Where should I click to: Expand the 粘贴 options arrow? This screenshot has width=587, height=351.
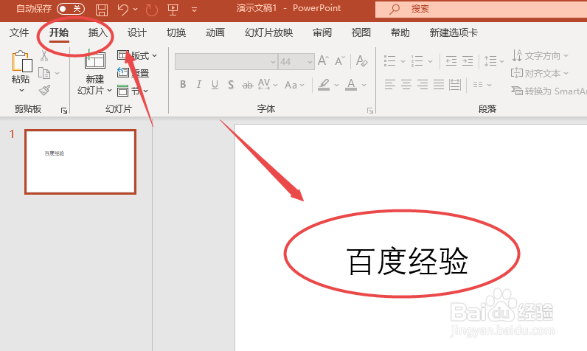(x=21, y=90)
